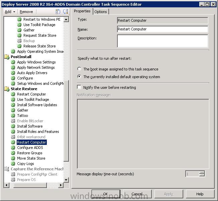Select Apply Operating System Image step
The height and width of the screenshot is (201, 218).
[x=40, y=51]
